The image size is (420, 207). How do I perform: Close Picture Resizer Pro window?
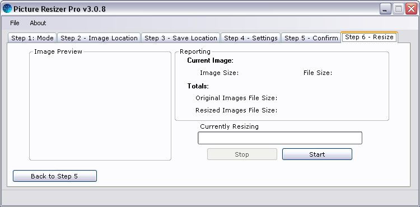tap(411, 9)
